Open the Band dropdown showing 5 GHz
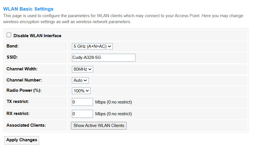Image resolution: width=256 pixels, height=149 pixels. pyautogui.click(x=92, y=46)
